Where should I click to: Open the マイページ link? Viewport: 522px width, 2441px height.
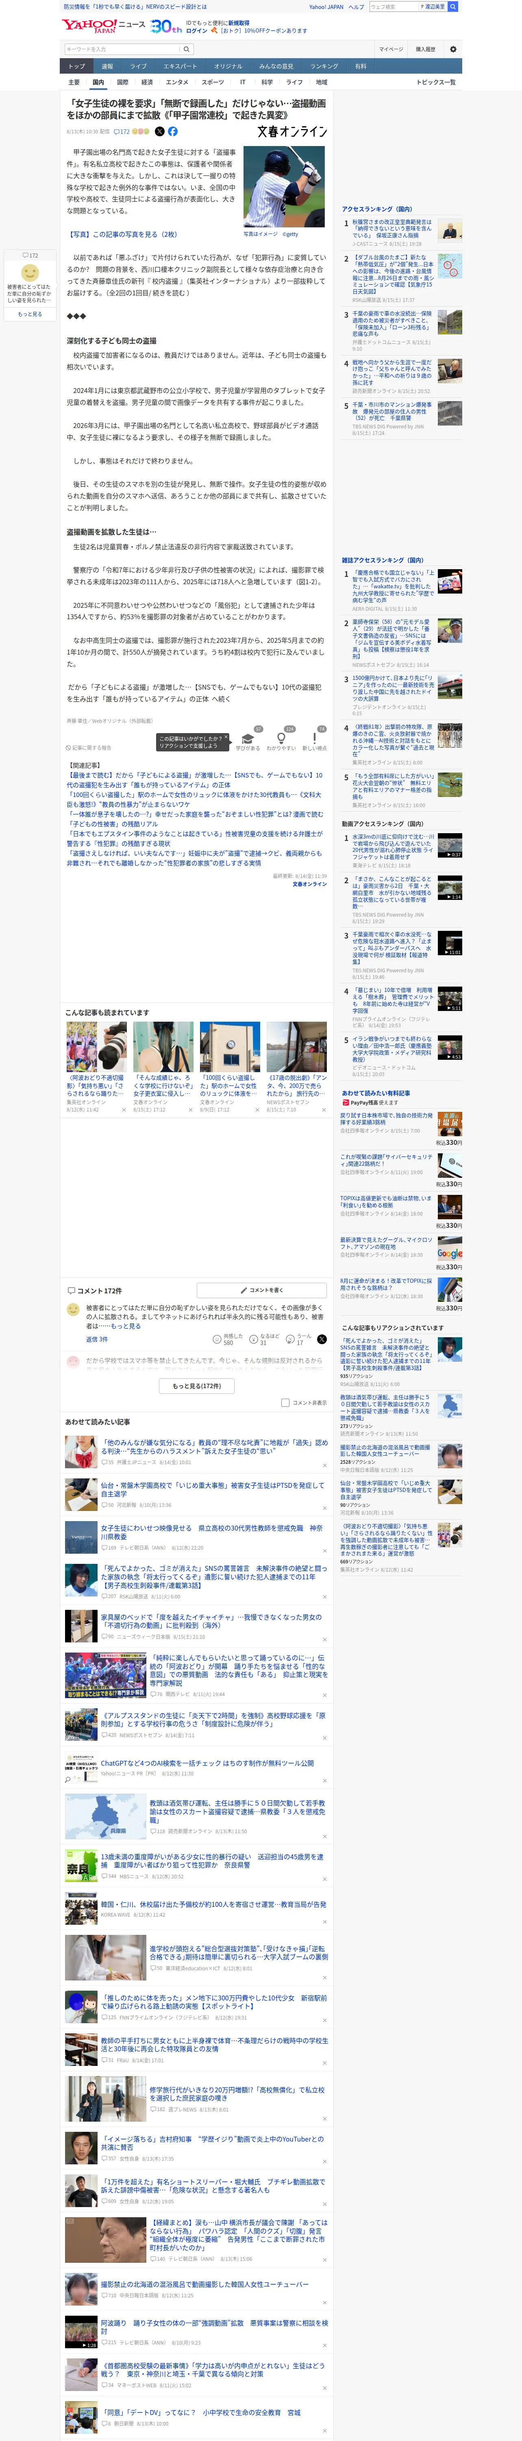(390, 49)
